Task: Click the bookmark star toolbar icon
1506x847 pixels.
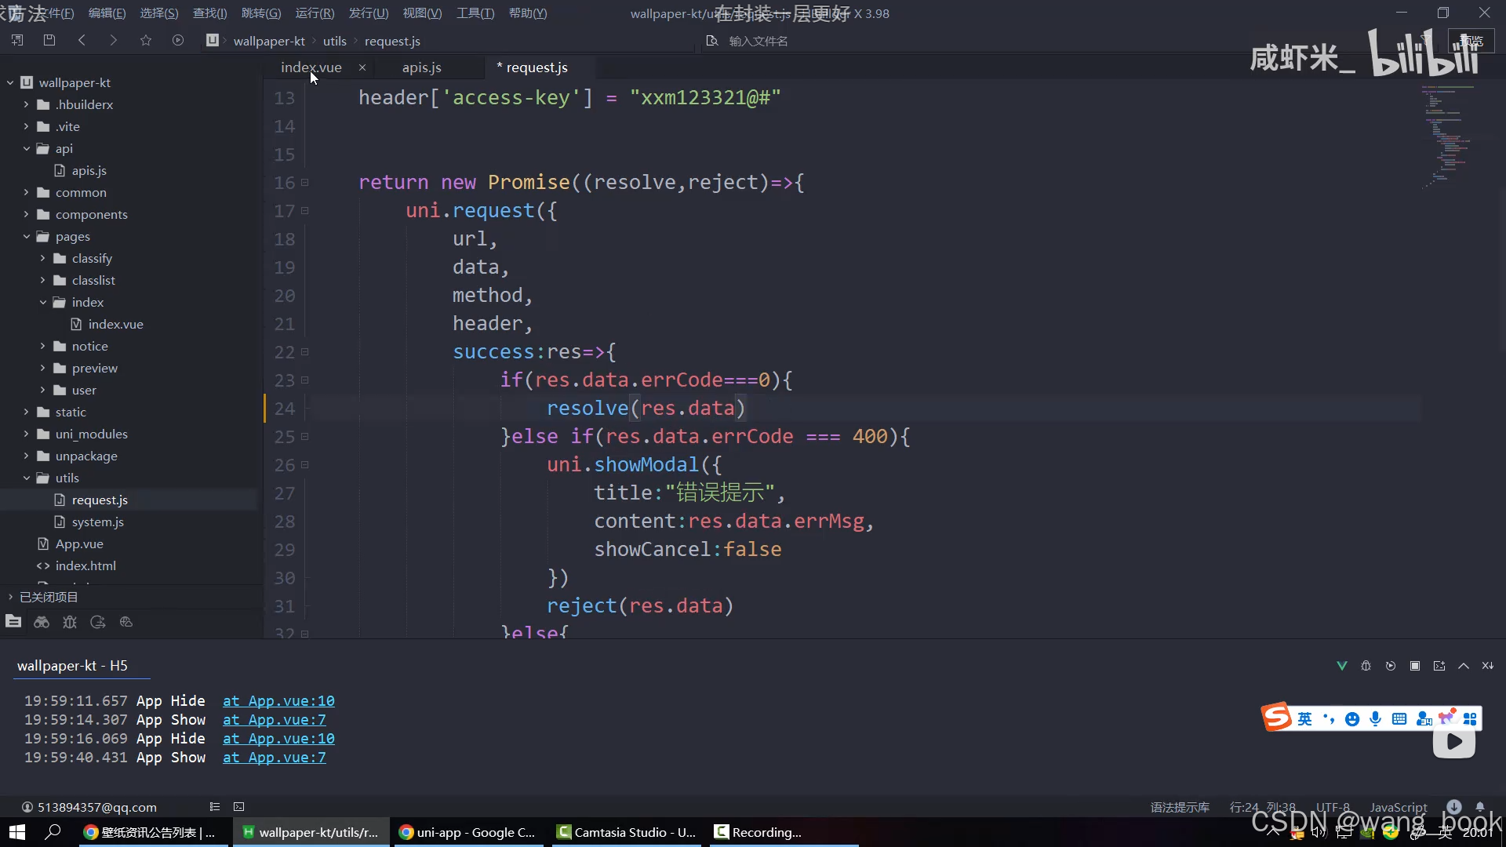Action: 145,40
